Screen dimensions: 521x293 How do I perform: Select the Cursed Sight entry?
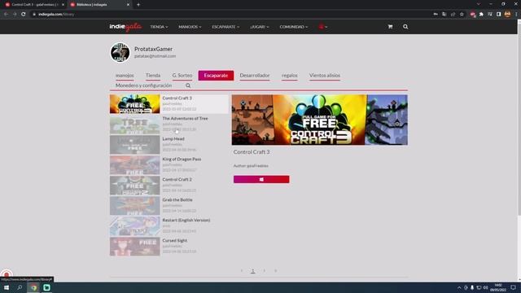click(169, 246)
